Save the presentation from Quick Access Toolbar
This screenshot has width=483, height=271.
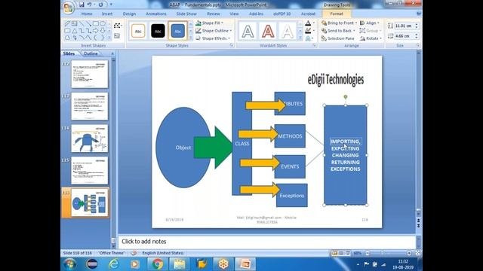[82, 5]
